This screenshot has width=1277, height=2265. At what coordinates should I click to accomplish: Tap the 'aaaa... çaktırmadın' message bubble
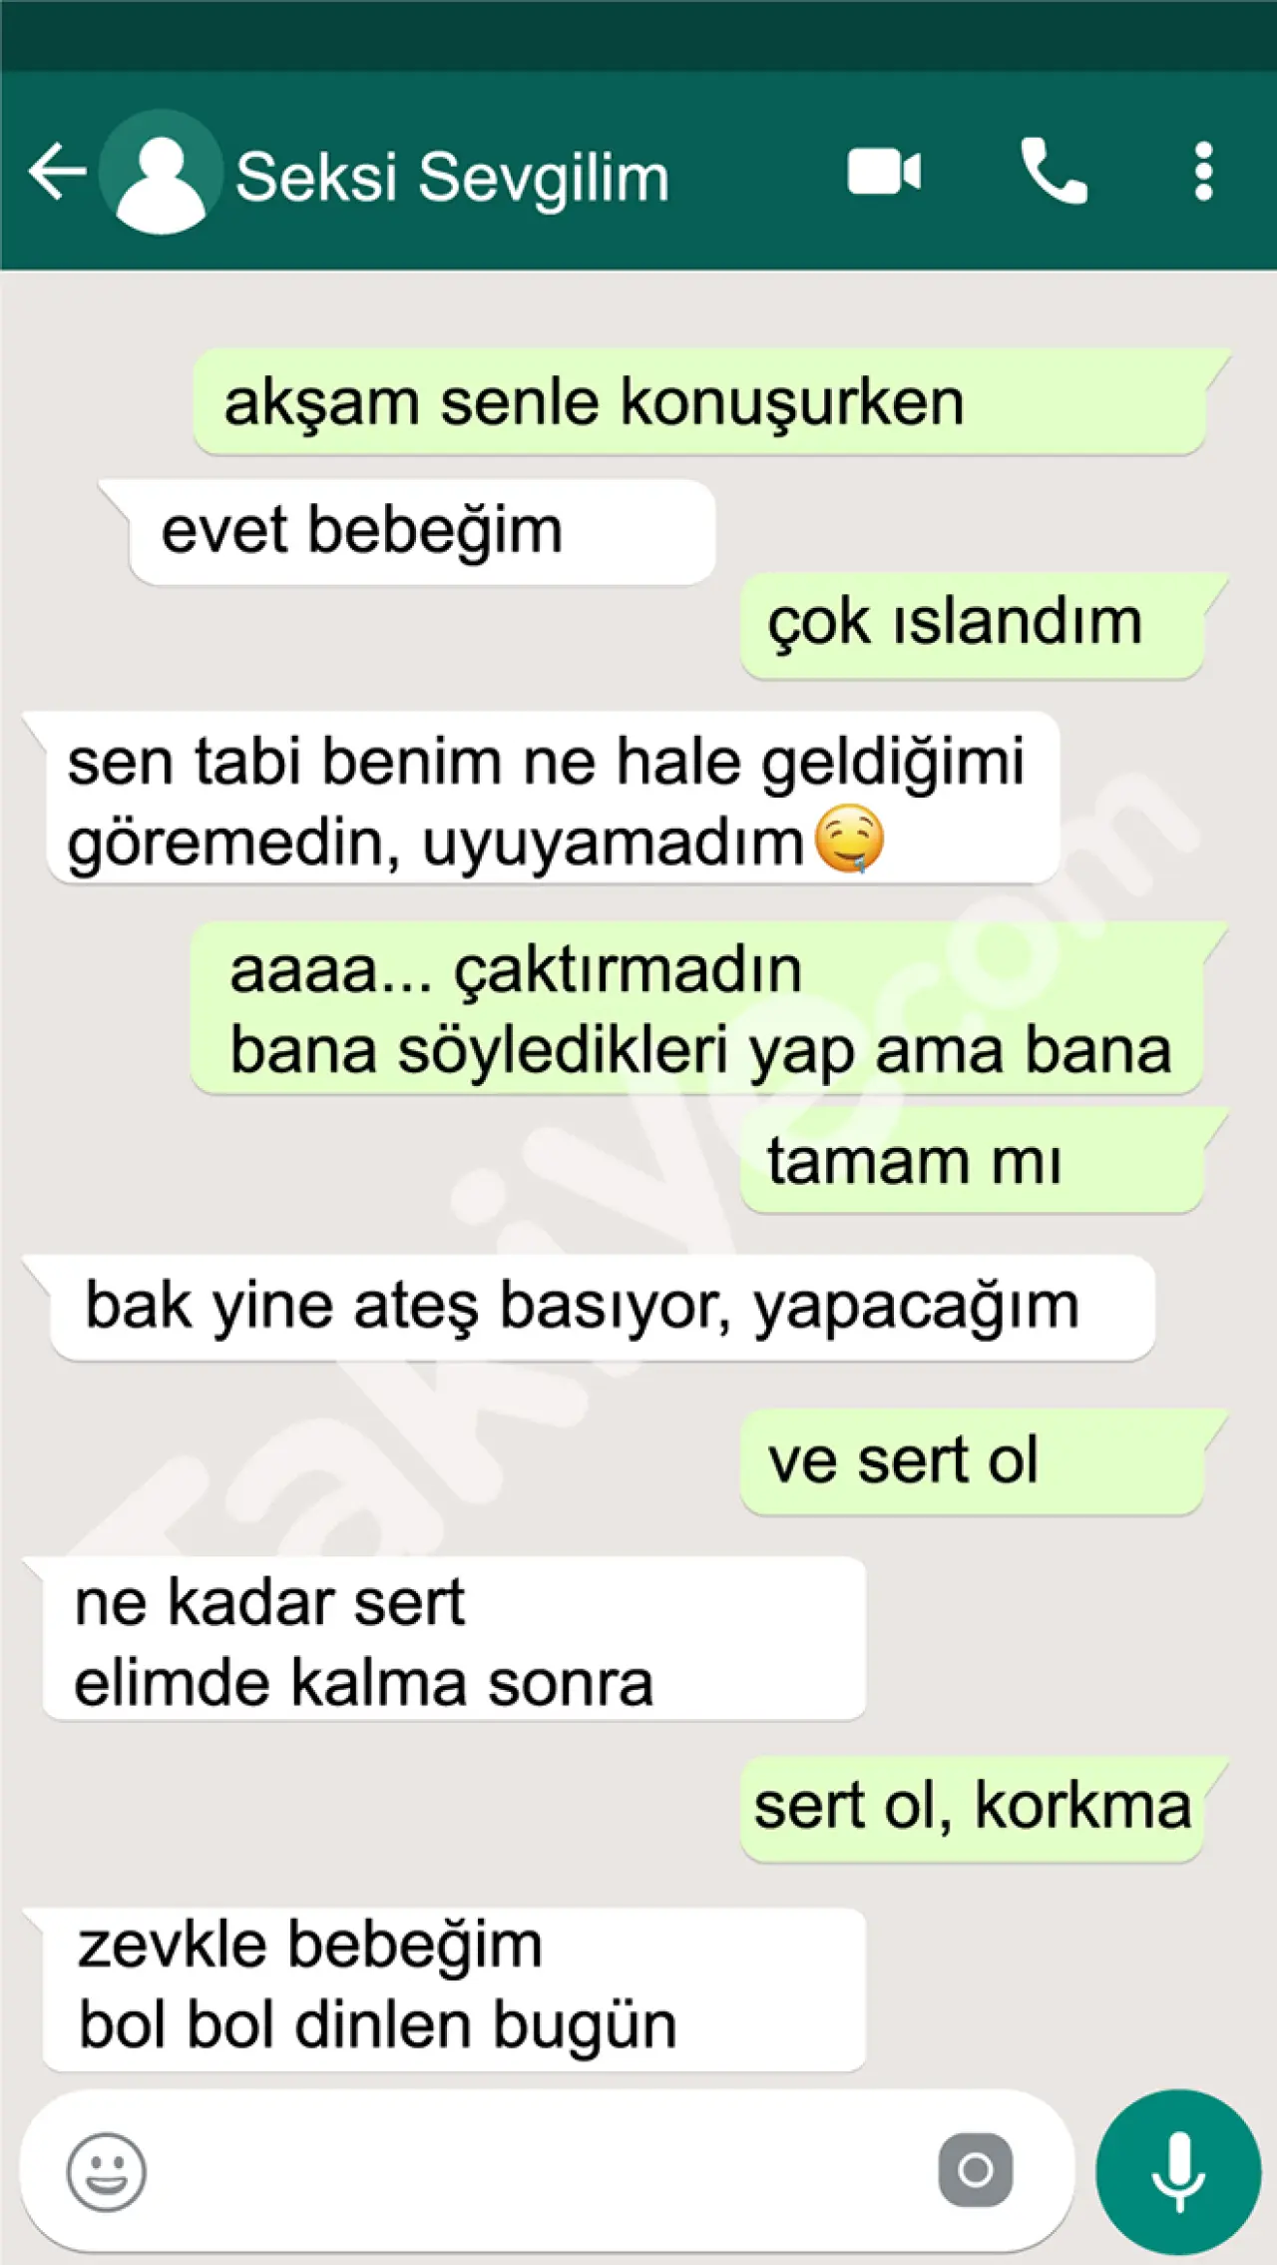click(x=709, y=1008)
